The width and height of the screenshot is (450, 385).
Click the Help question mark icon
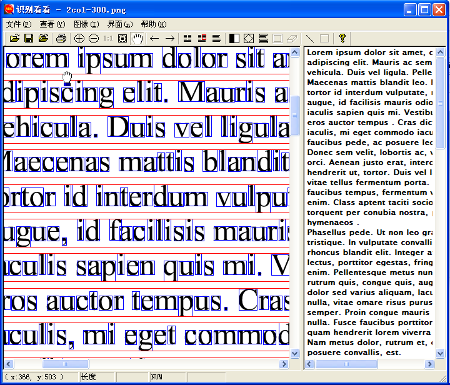coord(342,39)
